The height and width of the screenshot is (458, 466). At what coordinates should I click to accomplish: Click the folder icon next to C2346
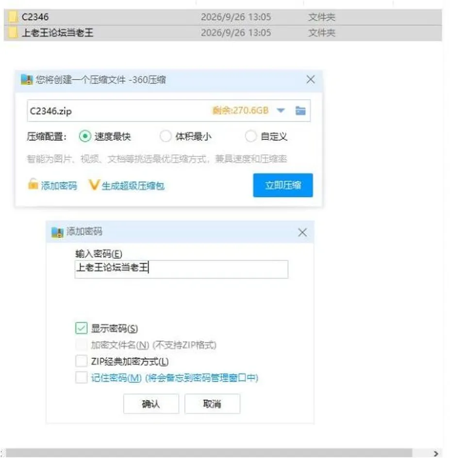pos(13,17)
